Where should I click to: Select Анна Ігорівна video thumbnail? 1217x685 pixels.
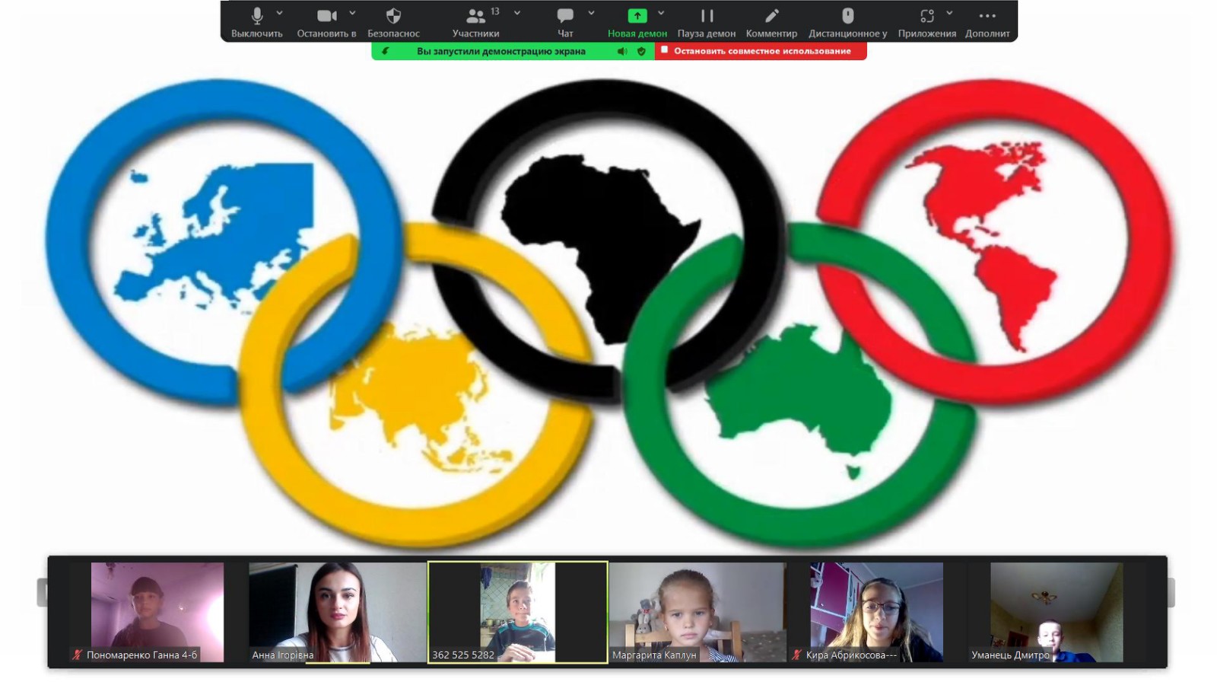tap(338, 612)
